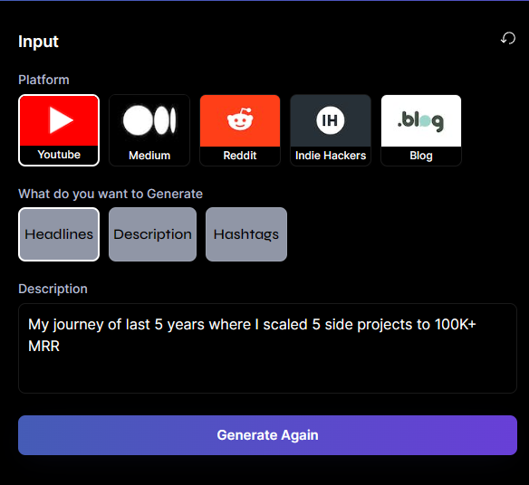Click the Reddit platform label
Viewport: 529px width, 485px height.
pos(240,156)
